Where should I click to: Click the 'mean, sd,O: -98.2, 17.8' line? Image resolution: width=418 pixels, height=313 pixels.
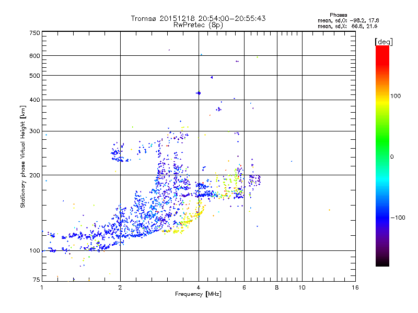tap(348, 20)
